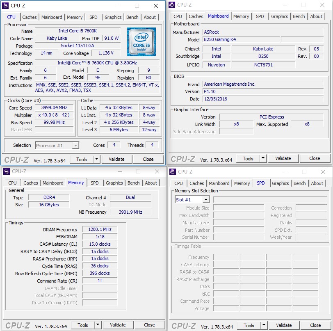This screenshot has height=331, width=333.
Task: Click the CPU-Z title bar icon in the Memory window
Action: tap(6, 171)
